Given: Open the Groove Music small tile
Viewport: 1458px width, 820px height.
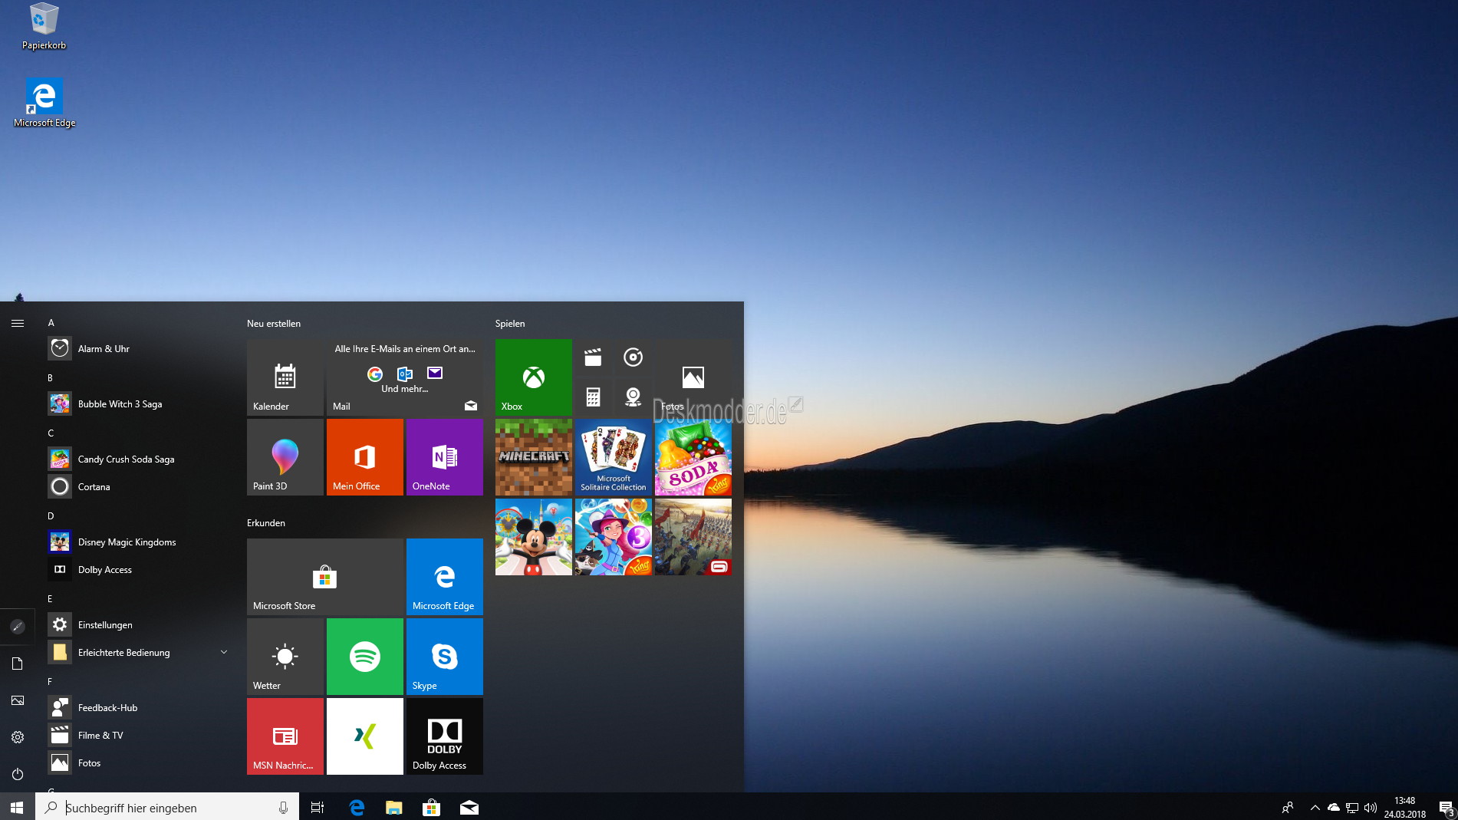Looking at the screenshot, I should (633, 357).
